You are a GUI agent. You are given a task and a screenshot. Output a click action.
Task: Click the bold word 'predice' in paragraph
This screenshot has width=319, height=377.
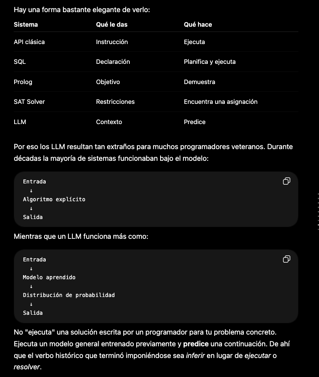[196, 344]
